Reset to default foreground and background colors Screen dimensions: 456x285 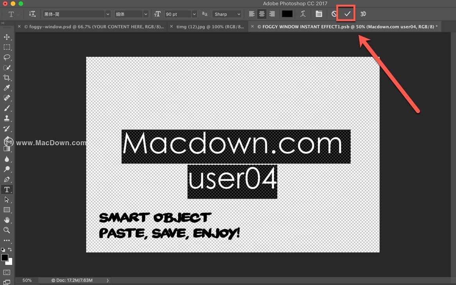[3, 249]
